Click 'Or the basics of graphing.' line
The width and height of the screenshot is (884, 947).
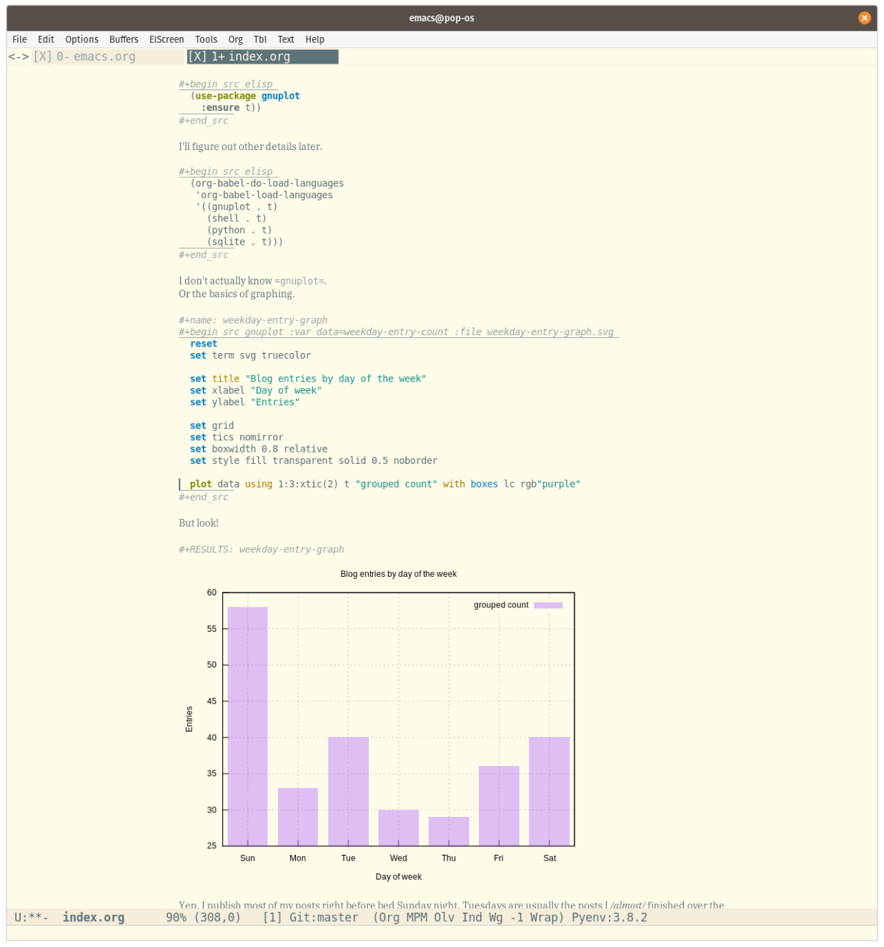pyautogui.click(x=237, y=294)
